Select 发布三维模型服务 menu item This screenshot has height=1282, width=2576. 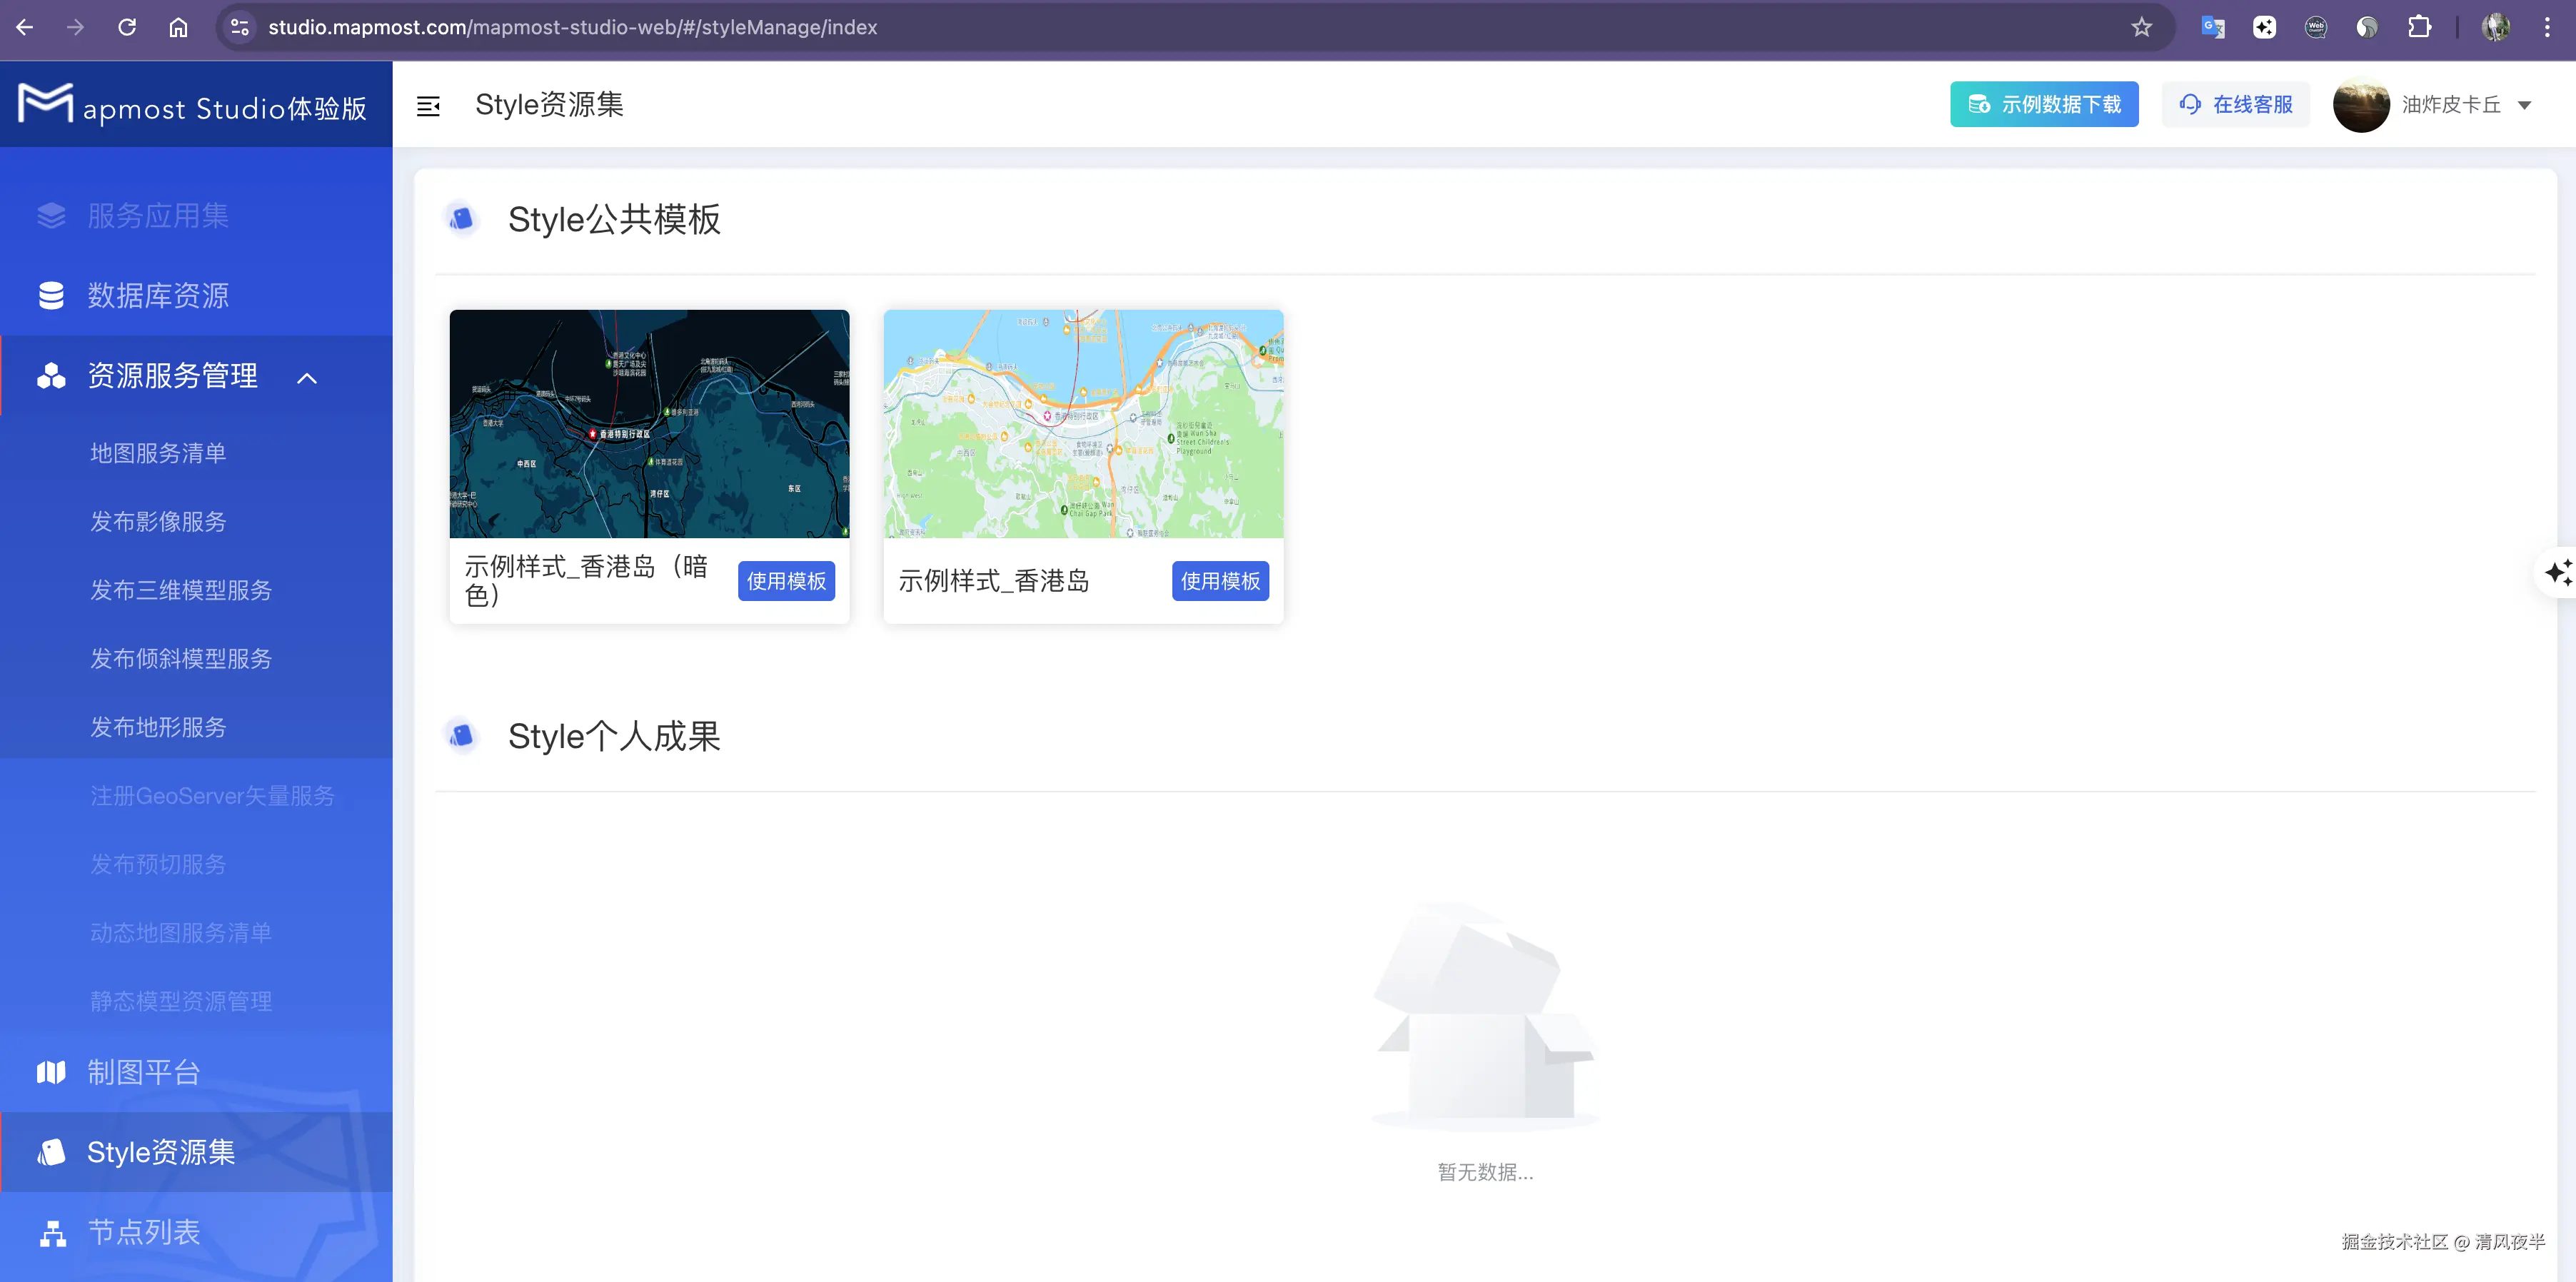coord(181,590)
